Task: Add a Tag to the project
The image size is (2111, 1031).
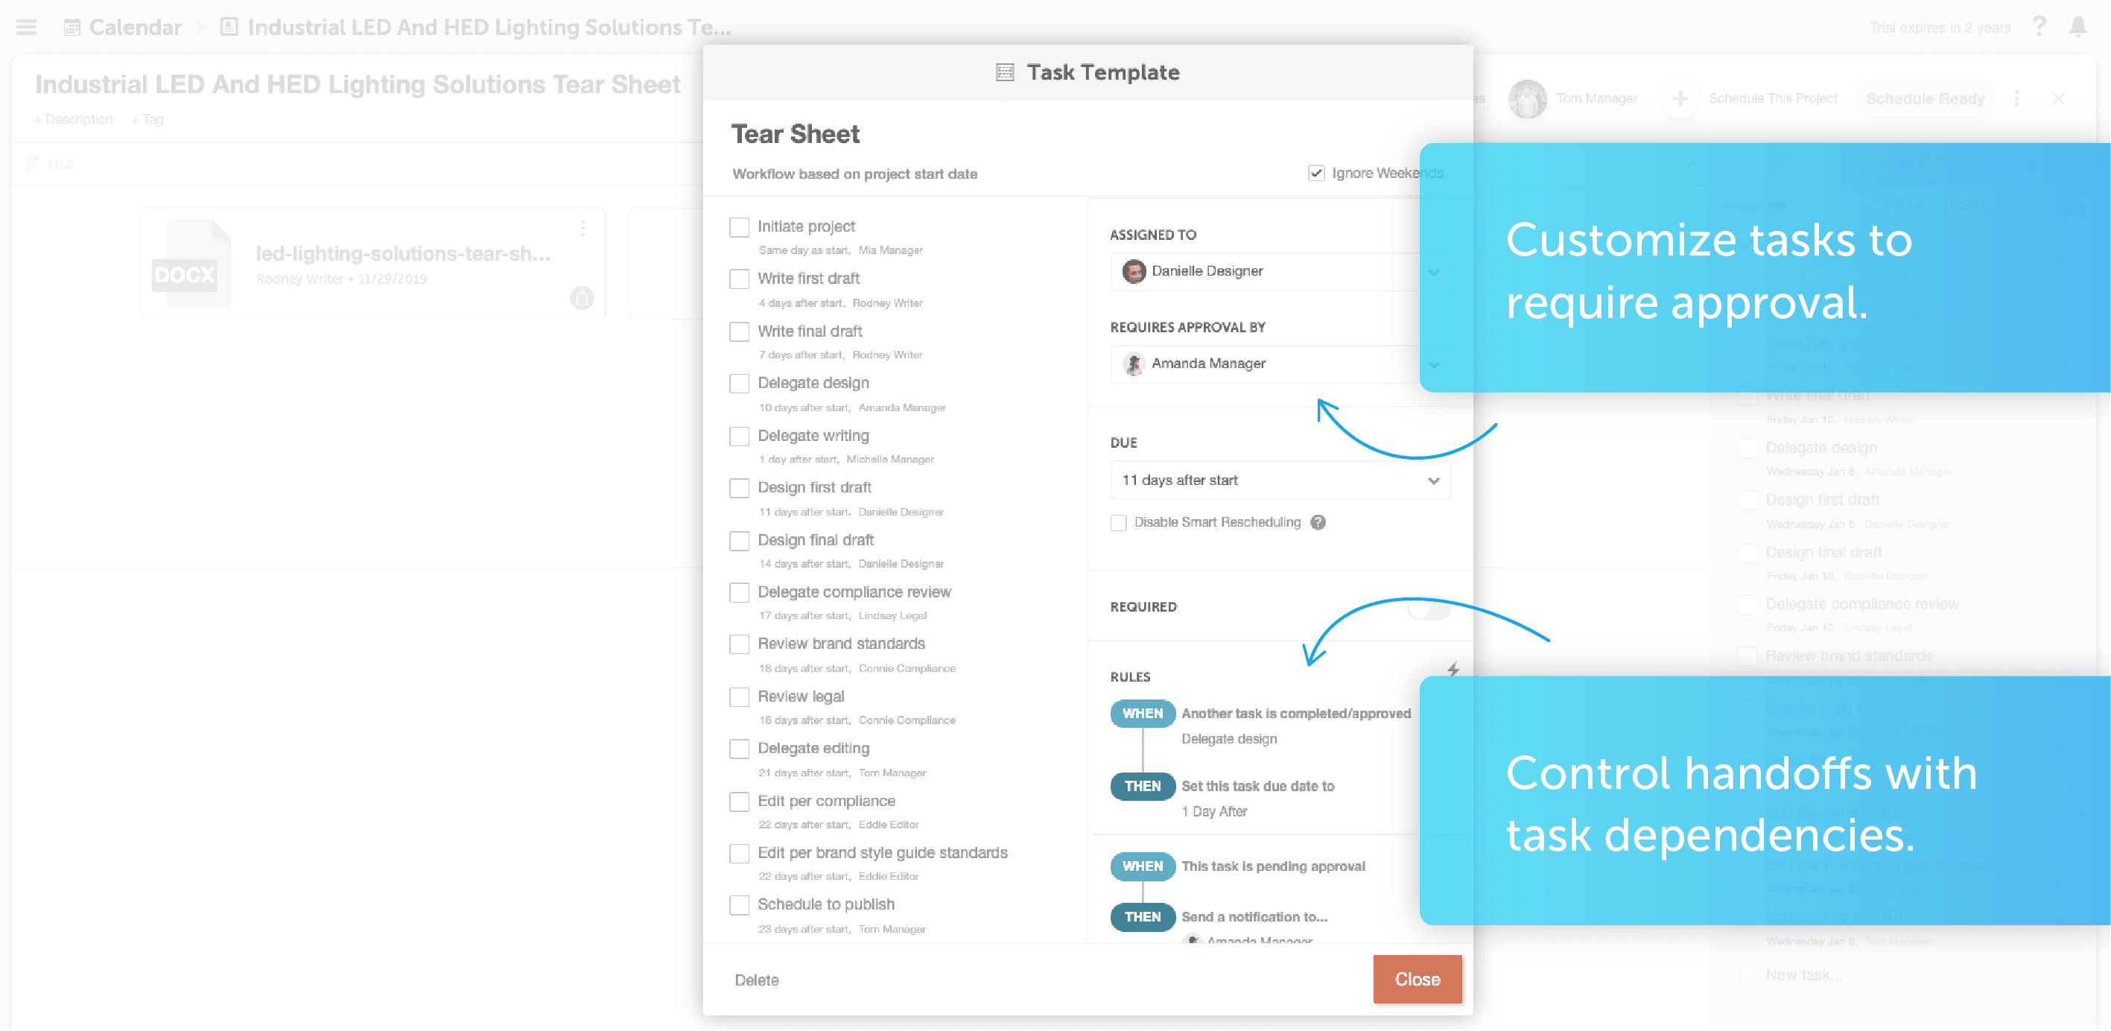Action: (147, 120)
